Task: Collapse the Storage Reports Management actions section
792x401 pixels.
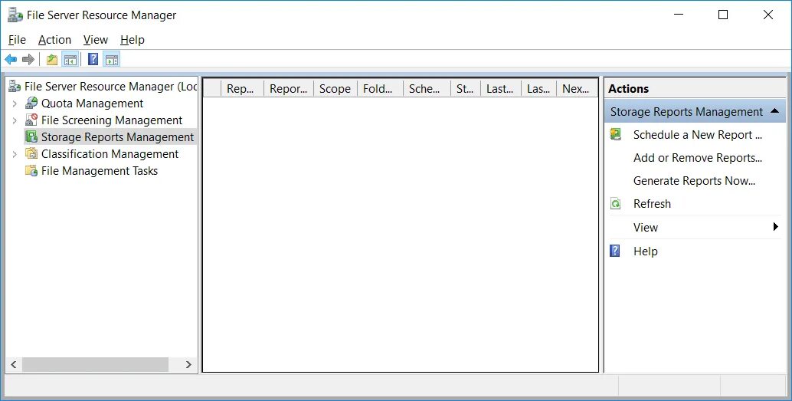Action: point(775,111)
